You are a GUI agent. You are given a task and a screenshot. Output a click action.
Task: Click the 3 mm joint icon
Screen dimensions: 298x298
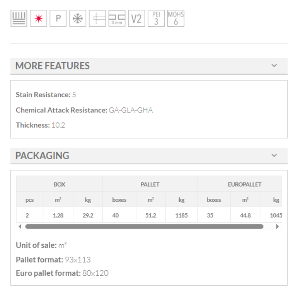pos(117,19)
